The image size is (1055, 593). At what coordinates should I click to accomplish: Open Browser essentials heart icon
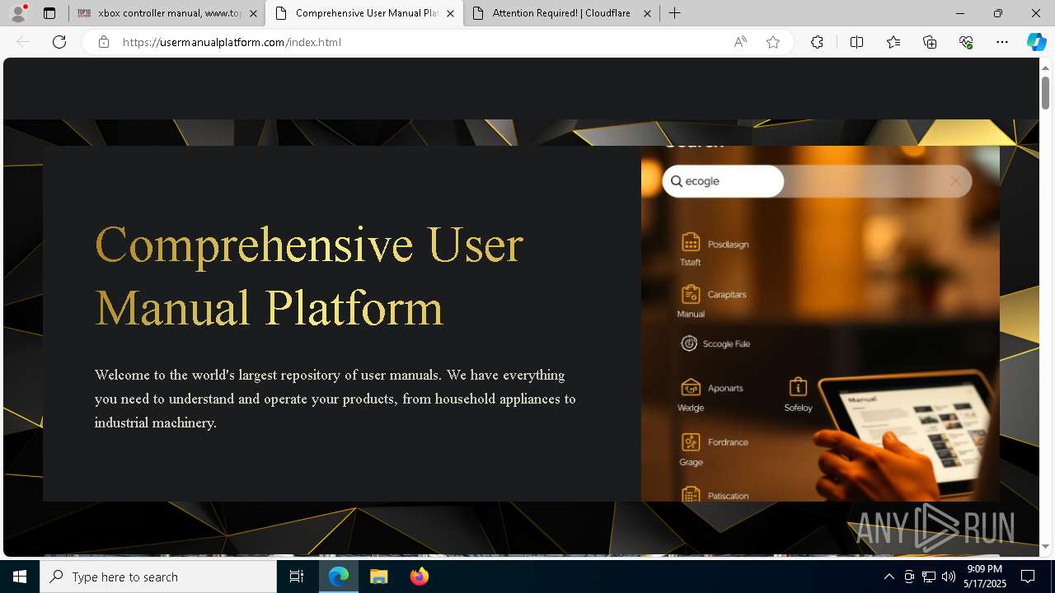(966, 42)
